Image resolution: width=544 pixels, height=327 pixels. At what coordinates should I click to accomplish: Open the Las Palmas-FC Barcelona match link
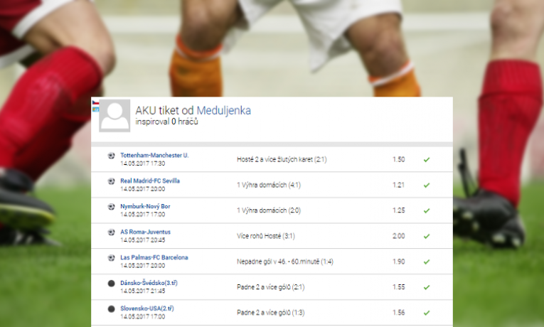click(x=154, y=257)
